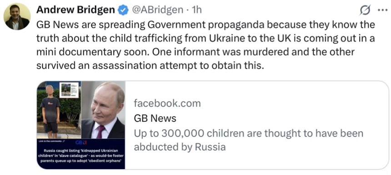Screen dimensions: 391x175
Task: Open the Andrew Bridgen display name link
Action: coord(76,10)
